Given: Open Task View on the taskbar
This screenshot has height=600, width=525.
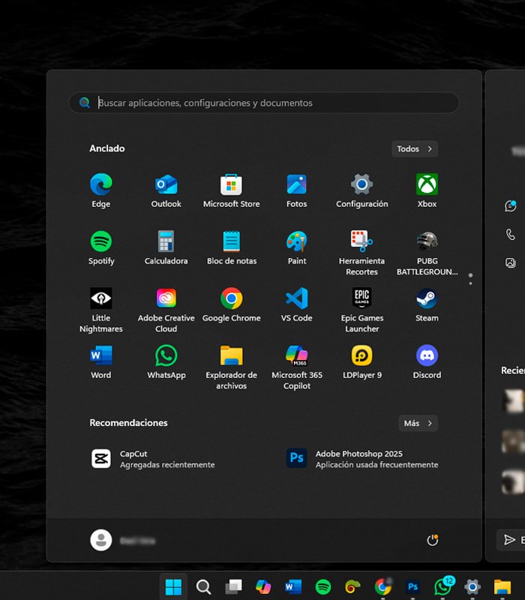Looking at the screenshot, I should [233, 586].
